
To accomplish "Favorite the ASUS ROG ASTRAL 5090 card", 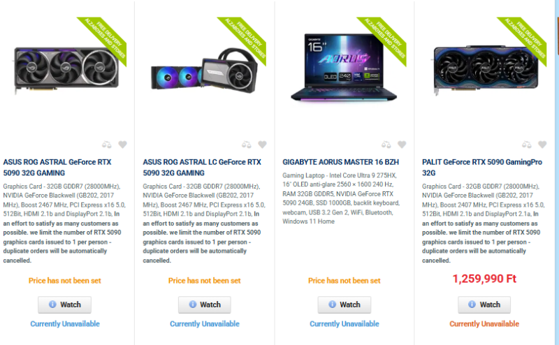I will click(123, 145).
